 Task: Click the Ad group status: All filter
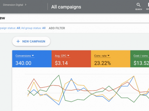click(x=33, y=28)
